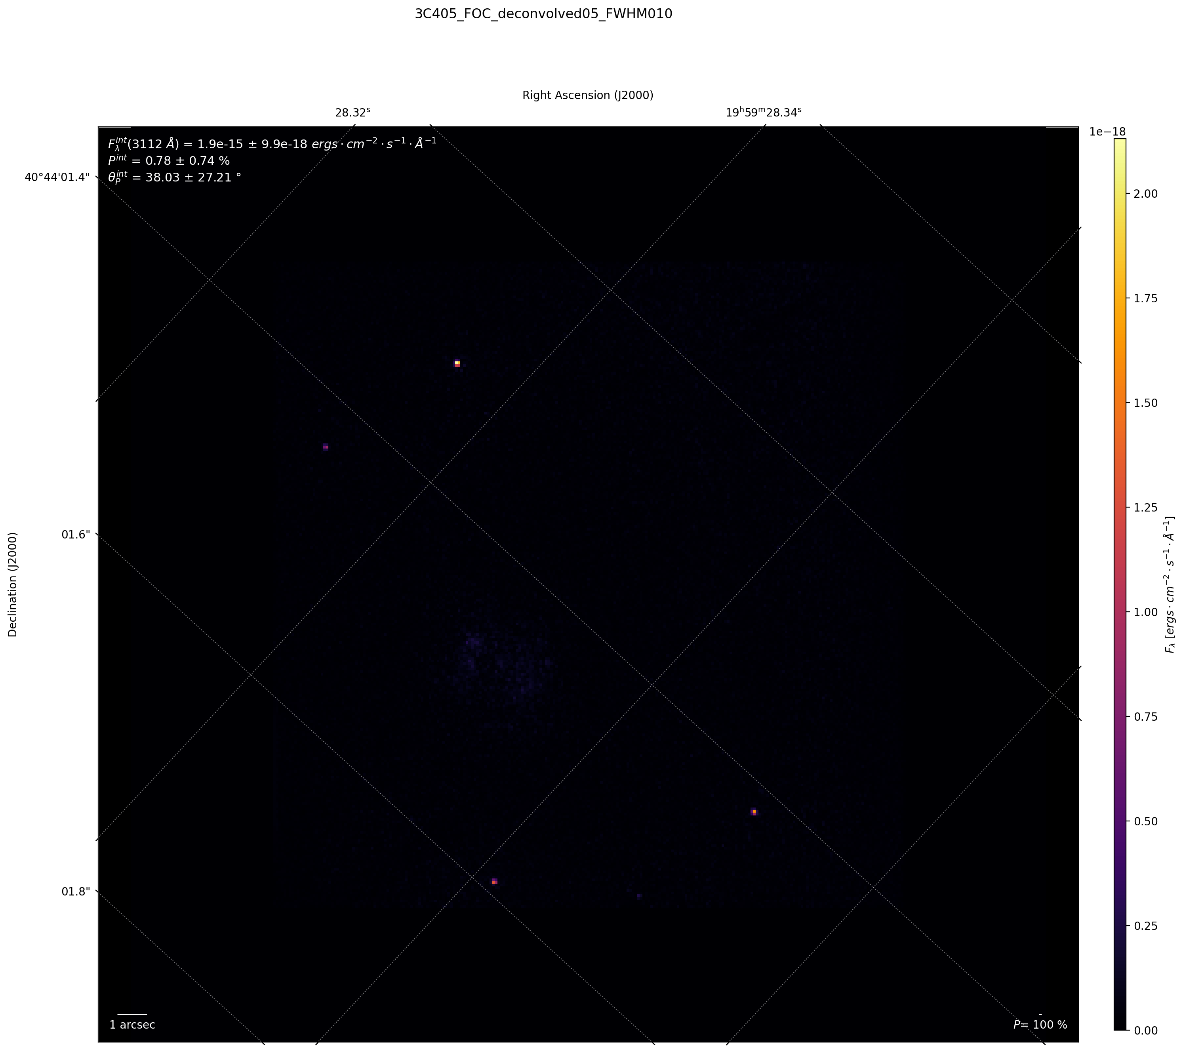Click the theta P int = 38.03 annotation

(175, 178)
